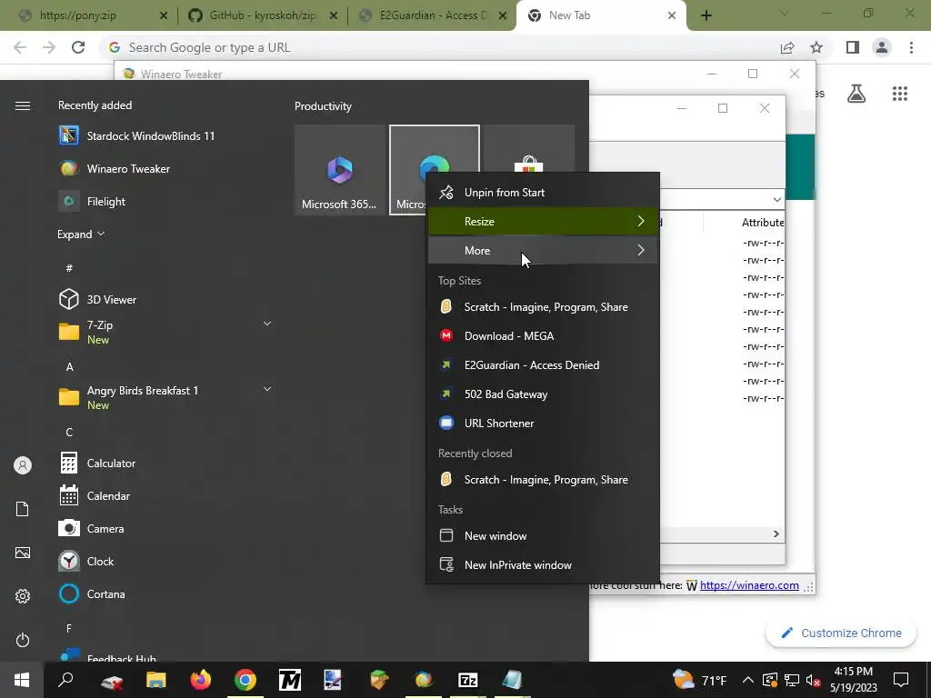Expand the Recently added list
Screen dimensions: 931x698
(81, 234)
